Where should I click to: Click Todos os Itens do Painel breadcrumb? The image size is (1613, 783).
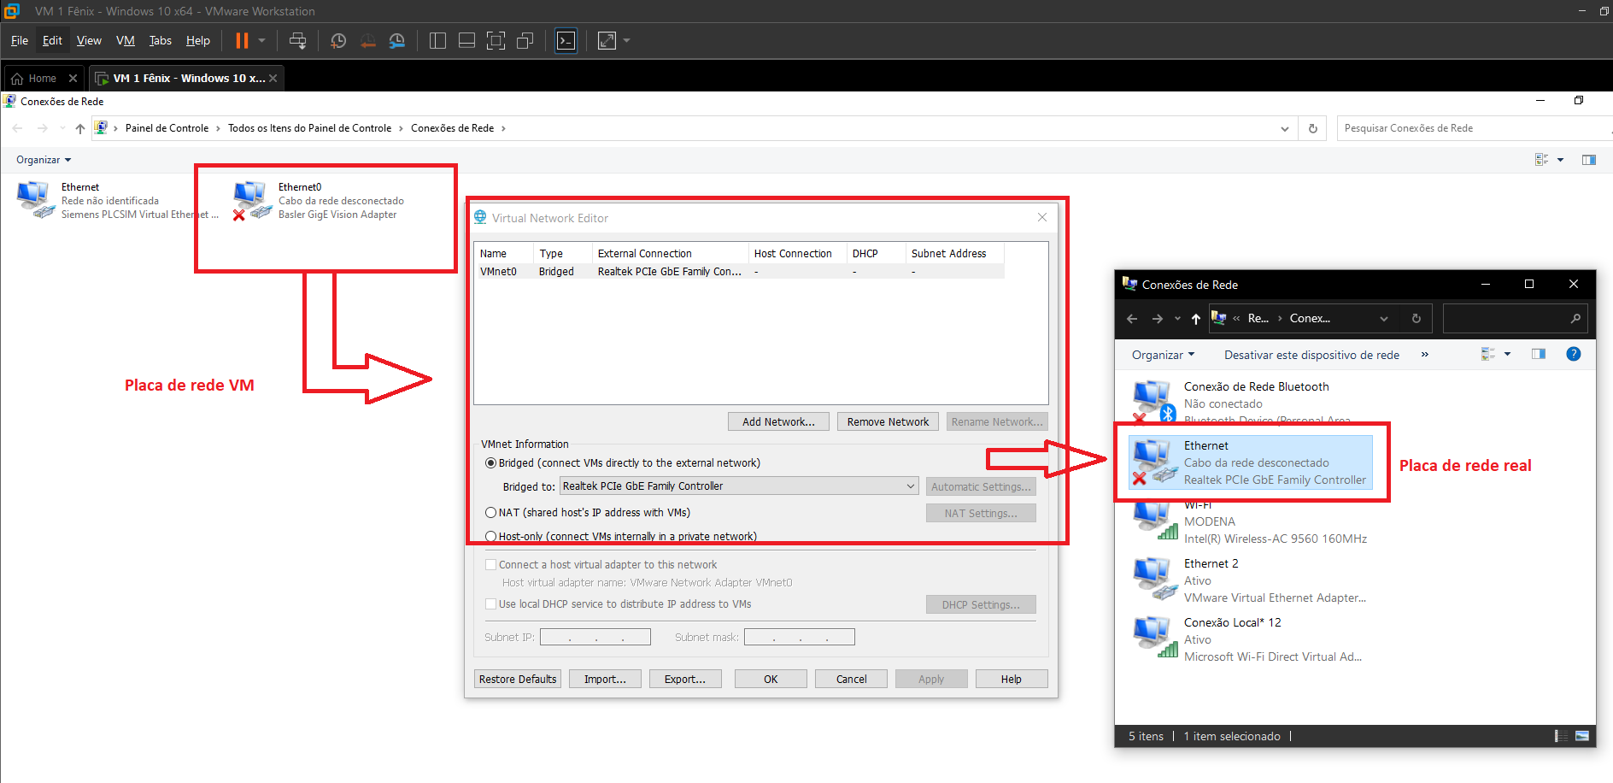(309, 128)
